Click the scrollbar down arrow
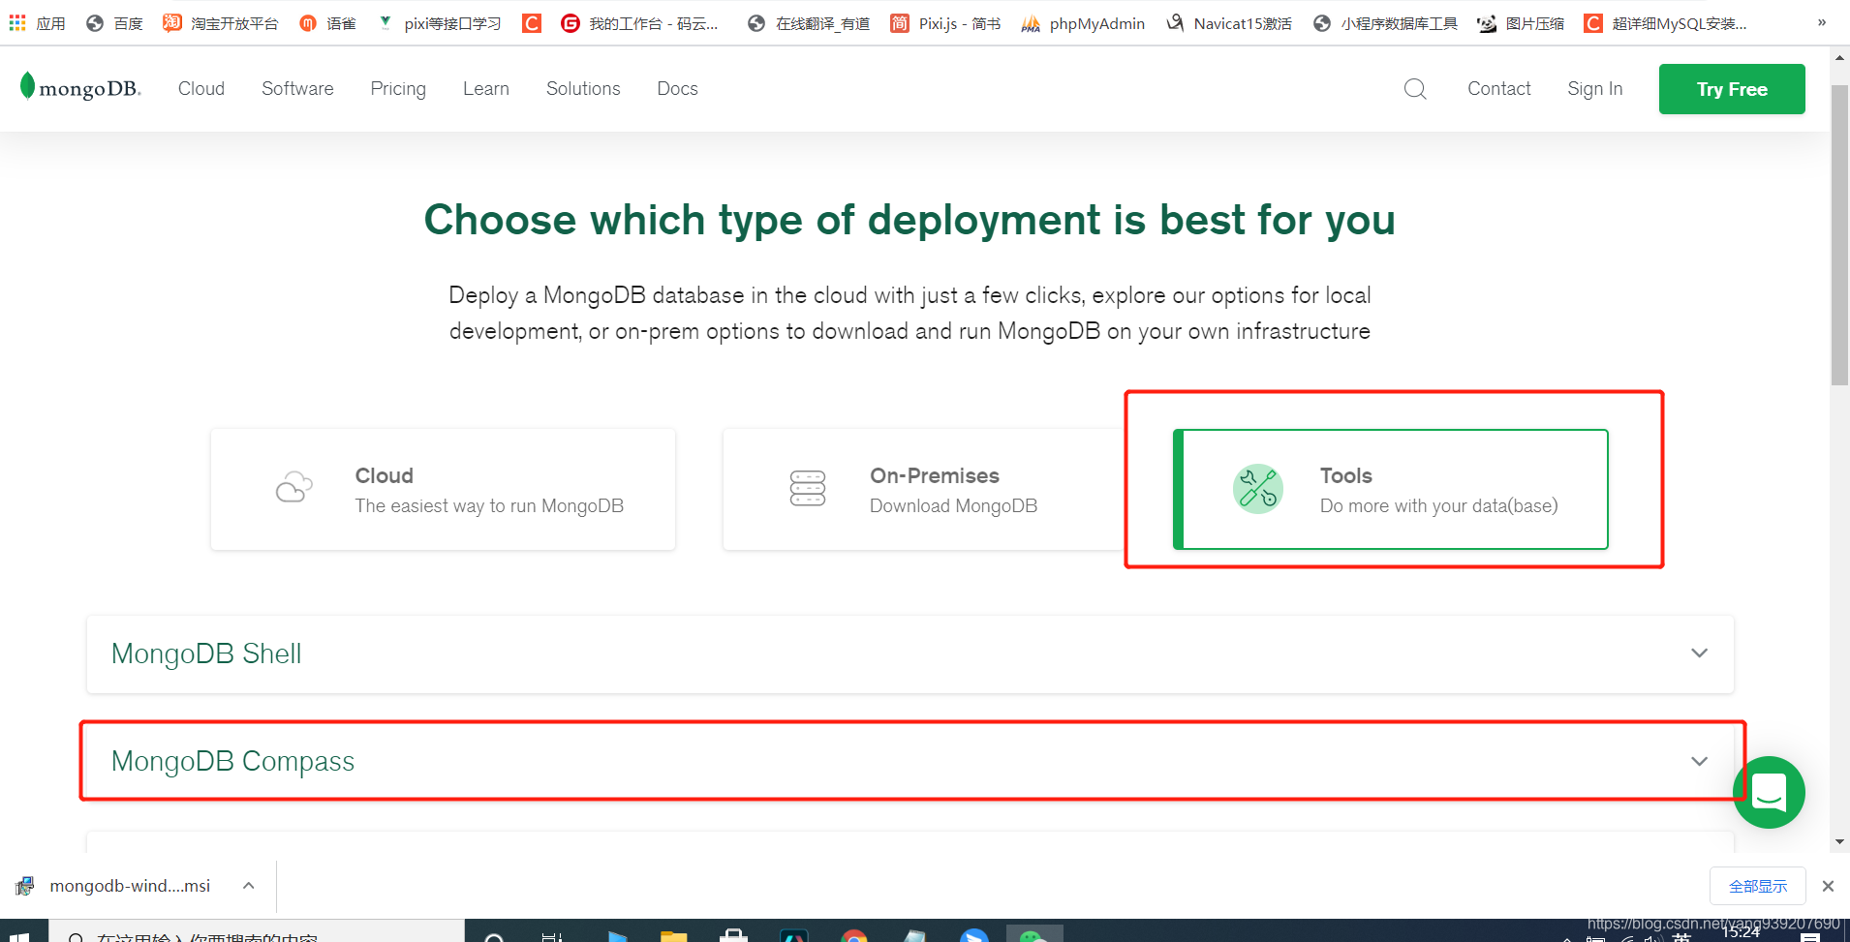Screen dimensions: 1850x942 click(x=1839, y=841)
